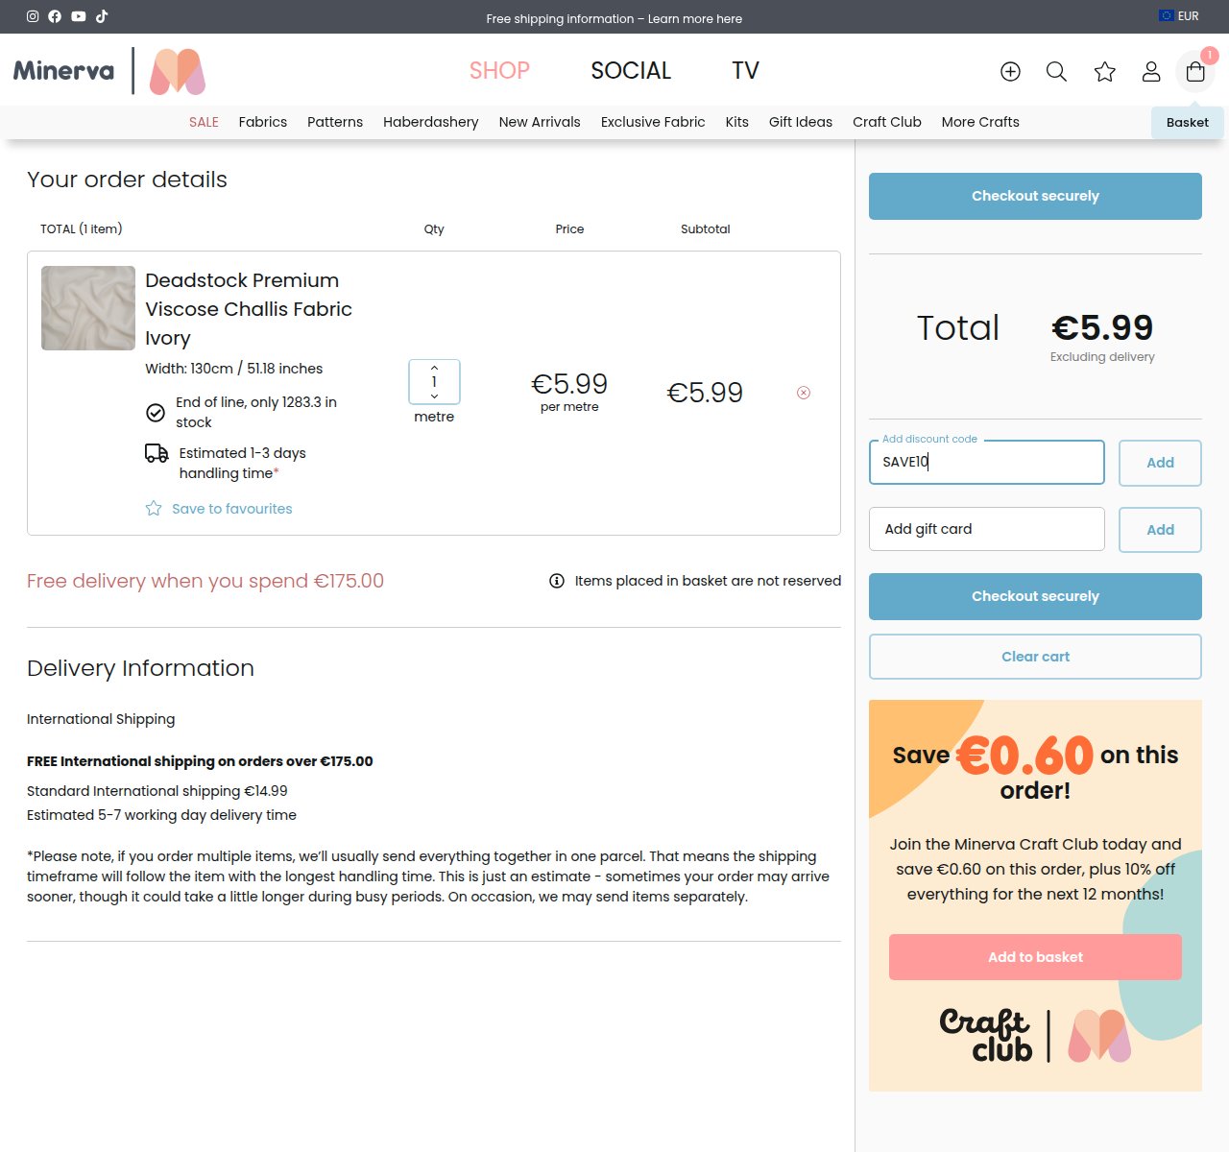
Task: Click Checkout securely button below gift card
Action: coord(1035,596)
